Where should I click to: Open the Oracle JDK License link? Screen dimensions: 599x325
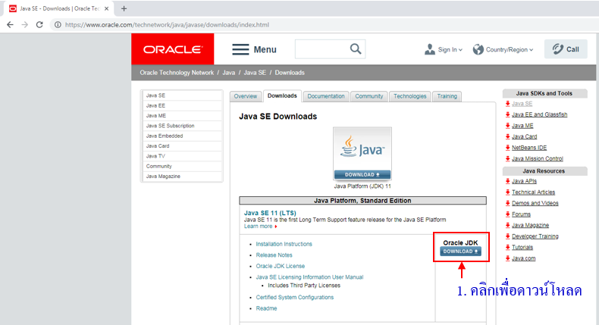(281, 266)
